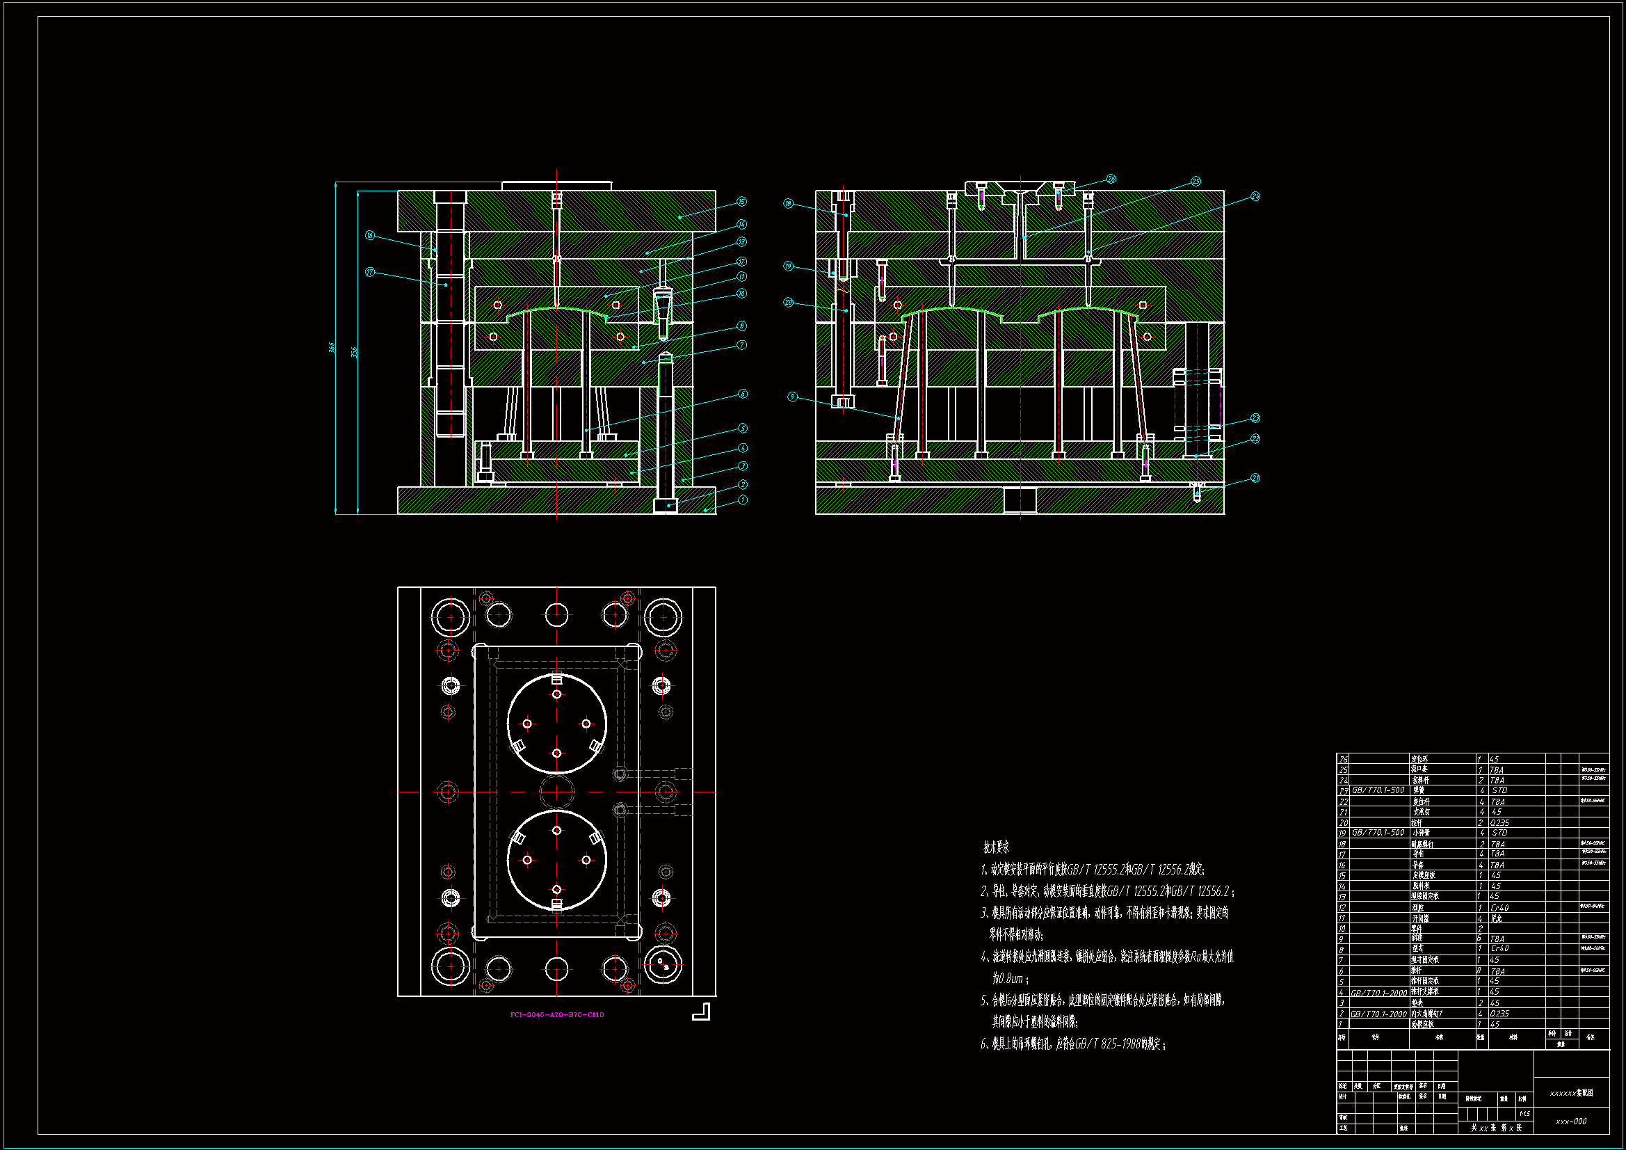Select the 技术要求 heading text
The width and height of the screenshot is (1626, 1150).
pyautogui.click(x=996, y=847)
